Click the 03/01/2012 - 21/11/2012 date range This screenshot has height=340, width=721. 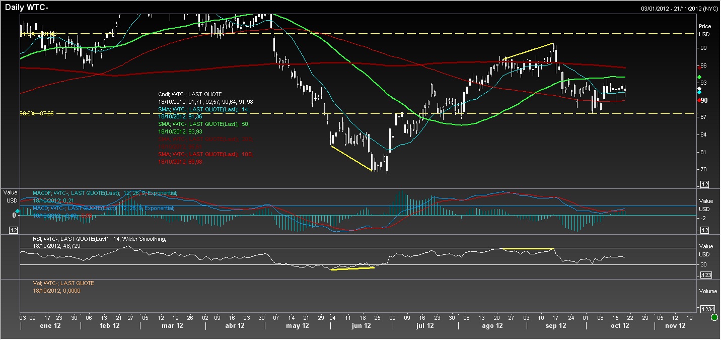point(679,9)
